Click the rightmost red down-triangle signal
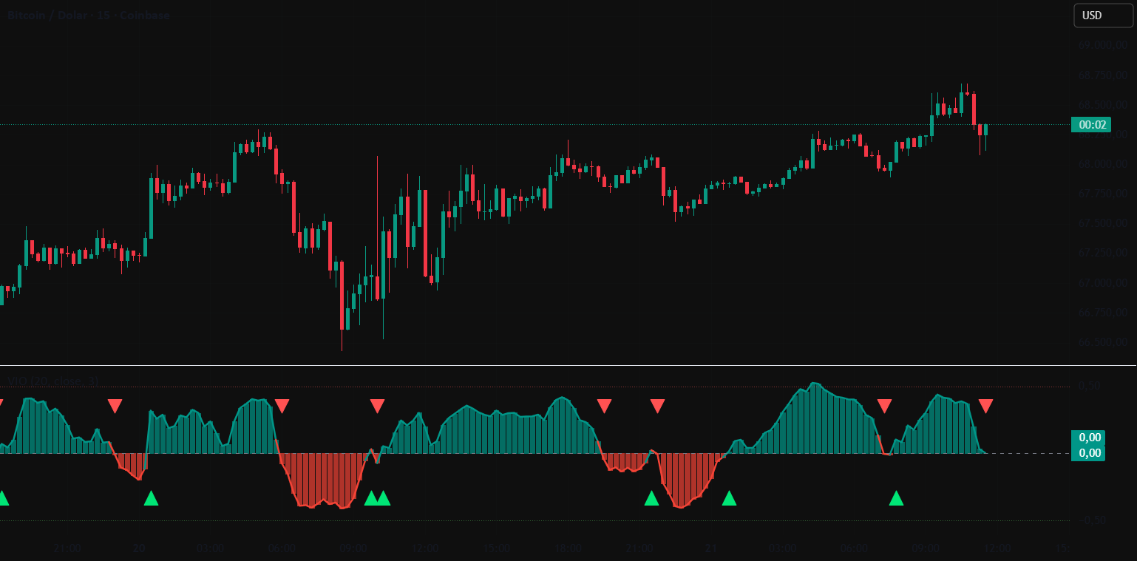Screen dimensions: 1137x561 click(985, 406)
